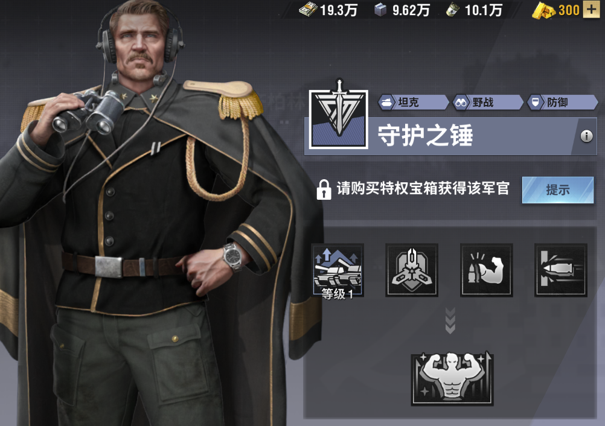Select the tank upgrade skill labeled 等级 1
Image resolution: width=605 pixels, height=426 pixels.
coord(338,271)
